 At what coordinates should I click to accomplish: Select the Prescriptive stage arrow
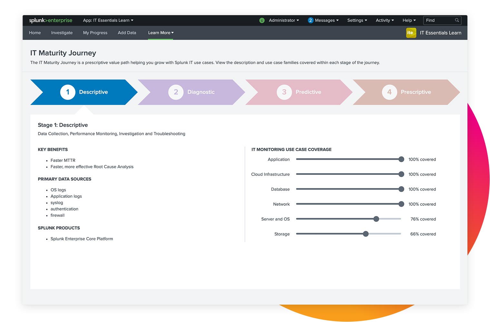(x=406, y=92)
